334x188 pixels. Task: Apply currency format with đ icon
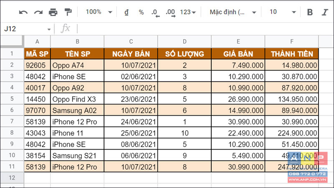[x=127, y=12]
